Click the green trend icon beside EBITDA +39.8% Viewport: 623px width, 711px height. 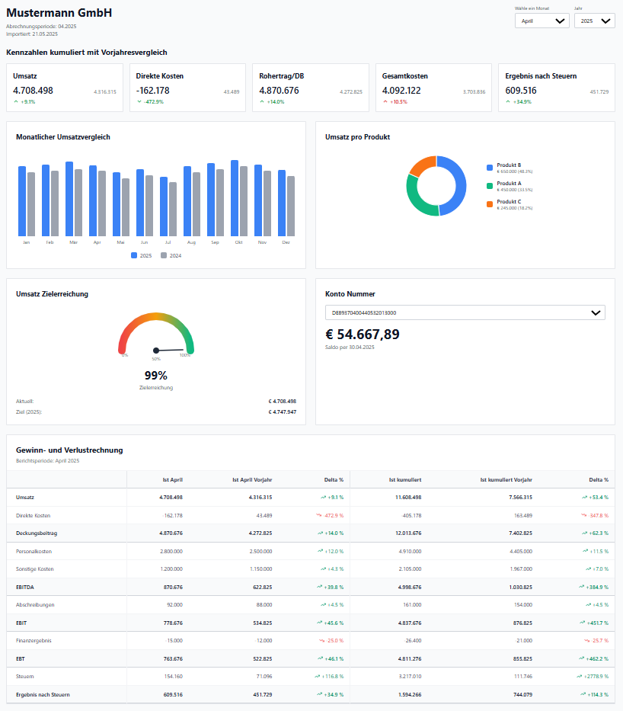[321, 587]
